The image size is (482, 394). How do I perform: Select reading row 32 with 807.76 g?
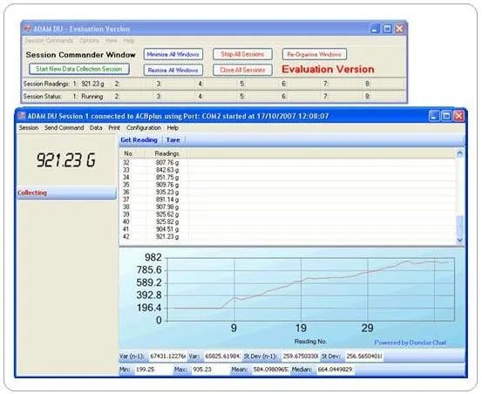[288, 163]
